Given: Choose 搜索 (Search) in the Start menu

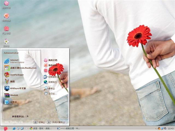Looking at the screenshot, I should click(x=51, y=88).
